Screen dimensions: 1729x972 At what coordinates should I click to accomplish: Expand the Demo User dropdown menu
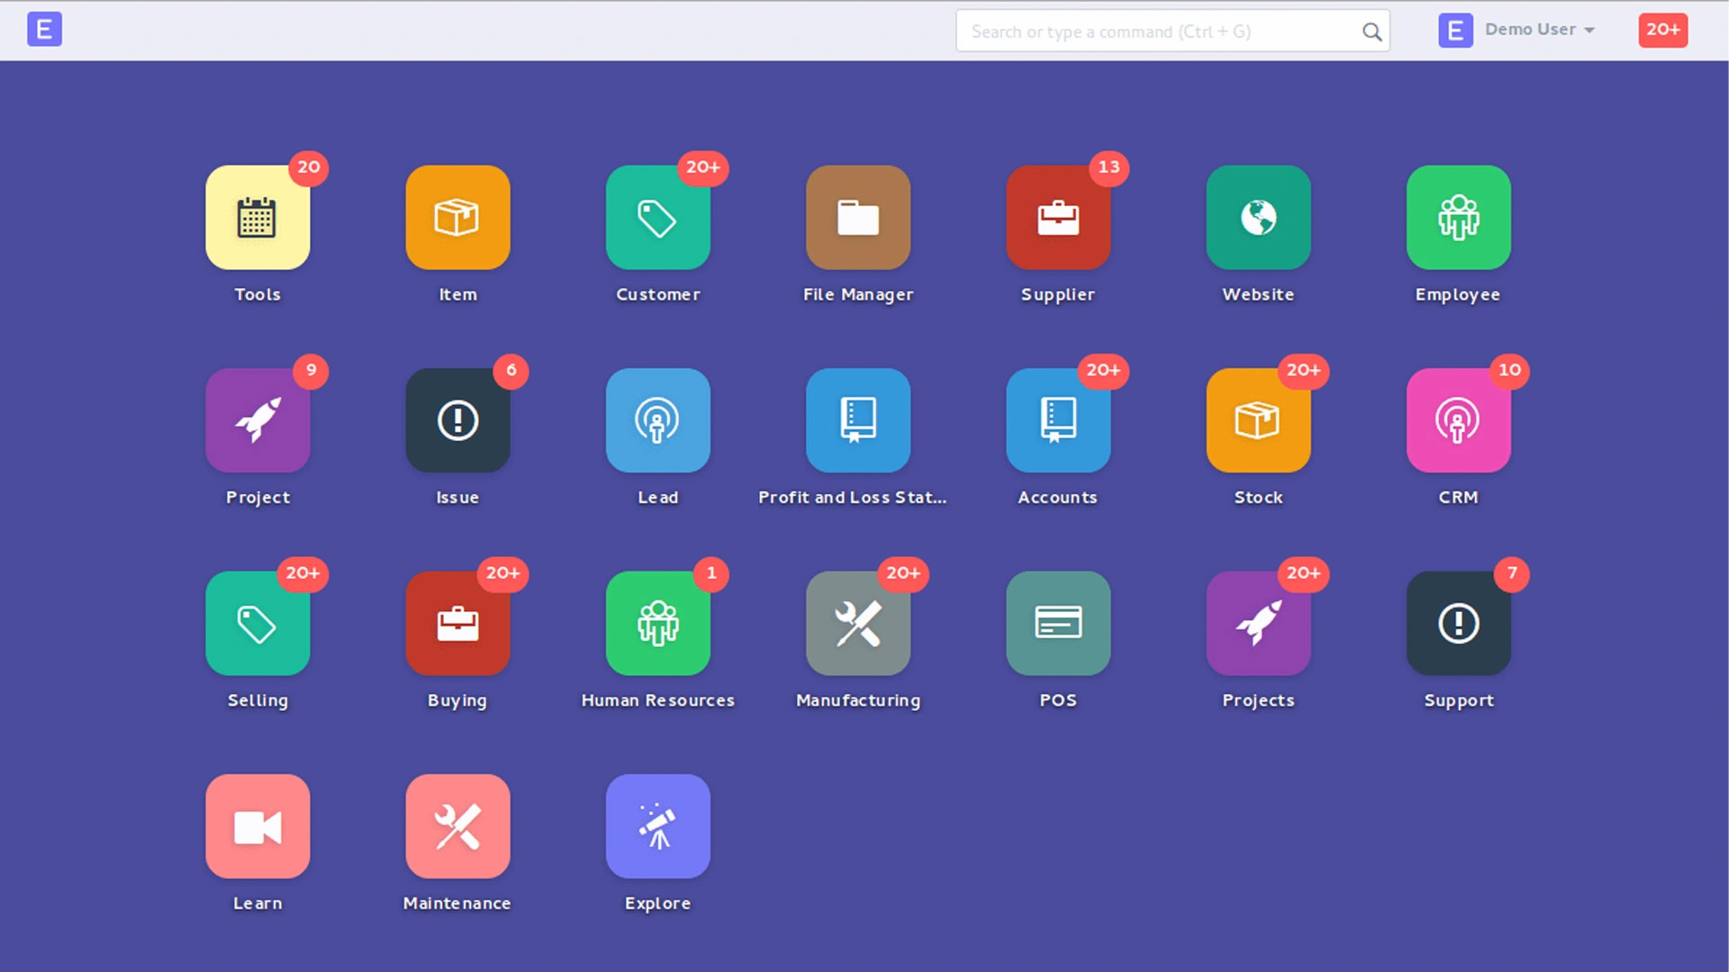click(x=1539, y=30)
